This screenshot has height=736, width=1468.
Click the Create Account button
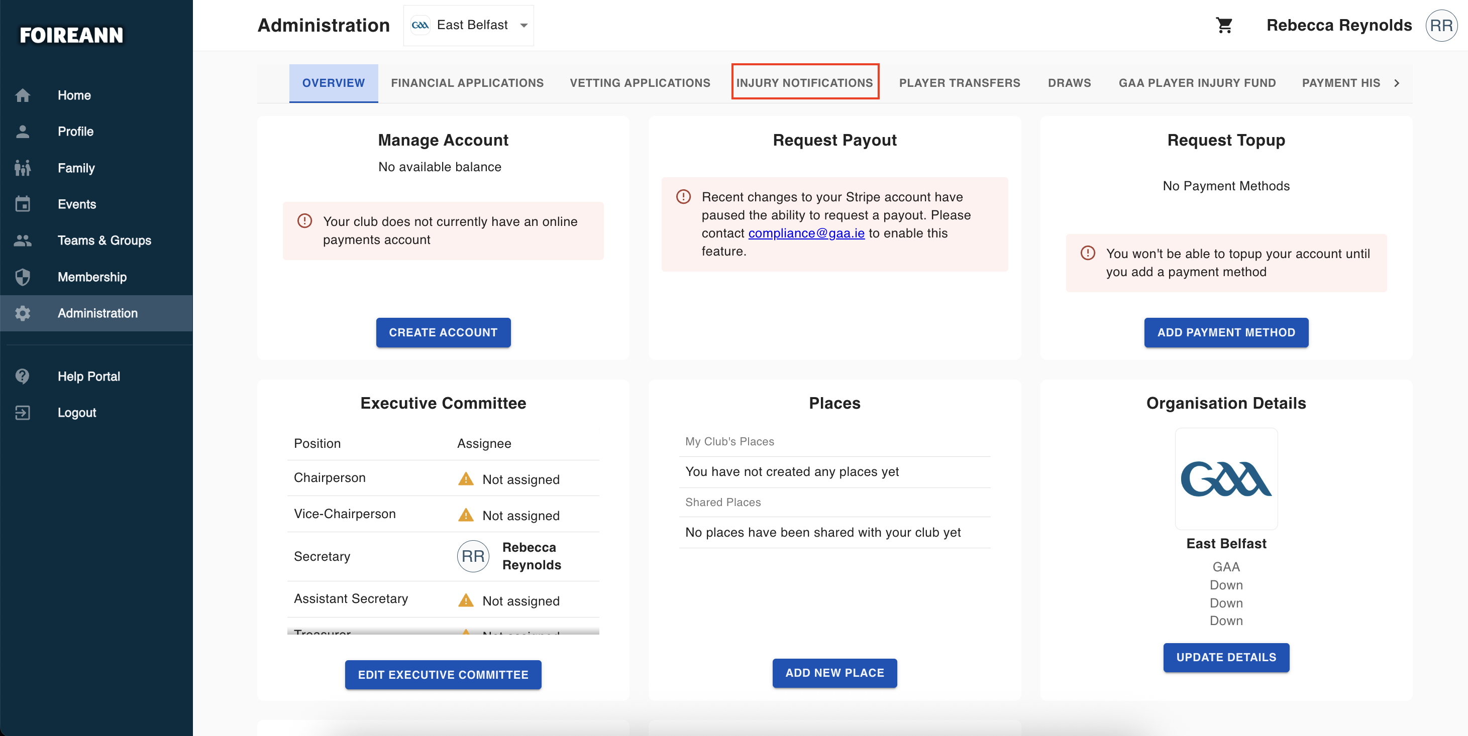(x=443, y=333)
